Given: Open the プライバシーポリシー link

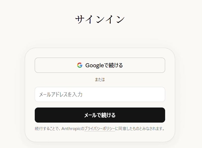Looking at the screenshot, I should coord(99,129).
